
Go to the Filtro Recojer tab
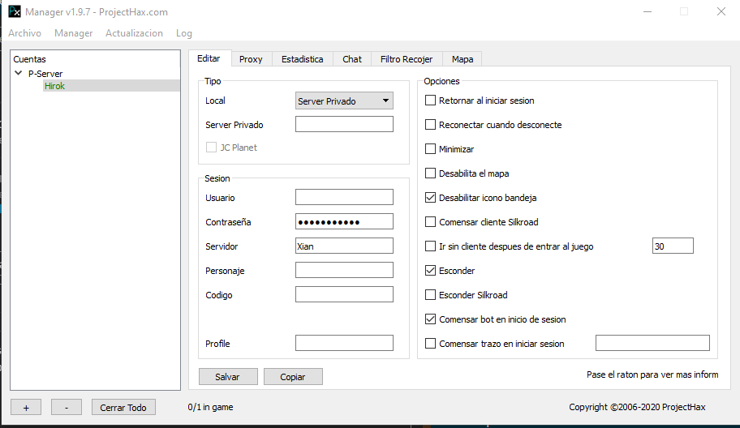(407, 59)
